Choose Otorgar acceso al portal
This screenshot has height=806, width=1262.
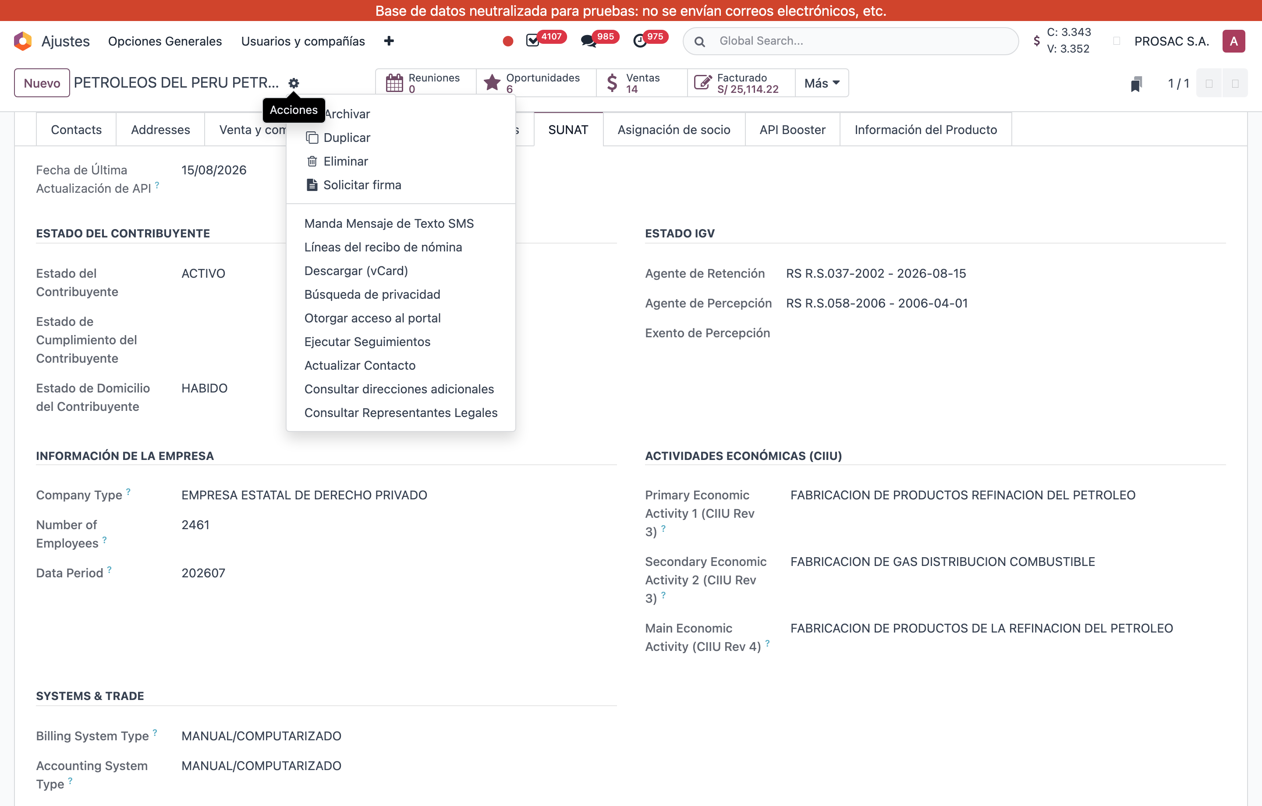pyautogui.click(x=401, y=318)
